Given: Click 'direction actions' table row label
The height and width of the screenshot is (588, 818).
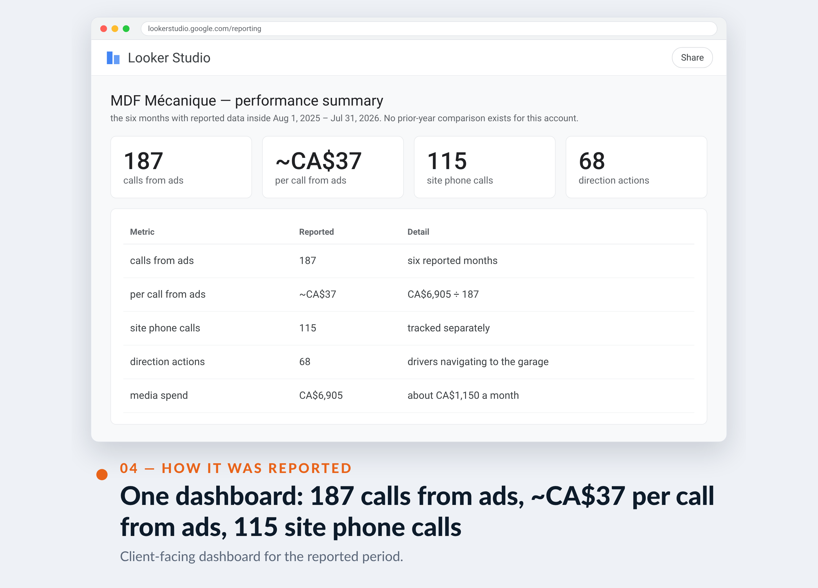Looking at the screenshot, I should 167,362.
